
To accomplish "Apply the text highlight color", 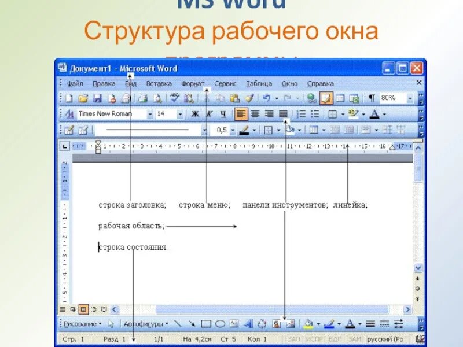I will tap(353, 114).
